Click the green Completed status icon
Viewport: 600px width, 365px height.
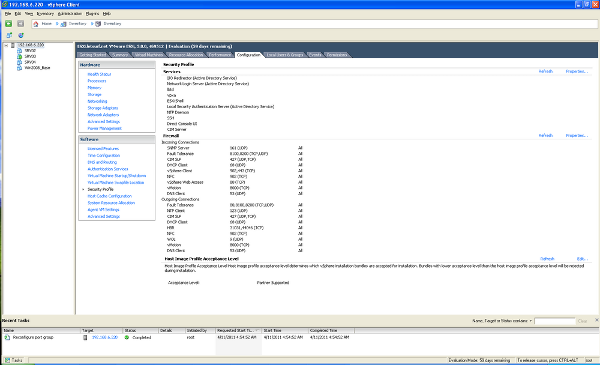point(127,337)
